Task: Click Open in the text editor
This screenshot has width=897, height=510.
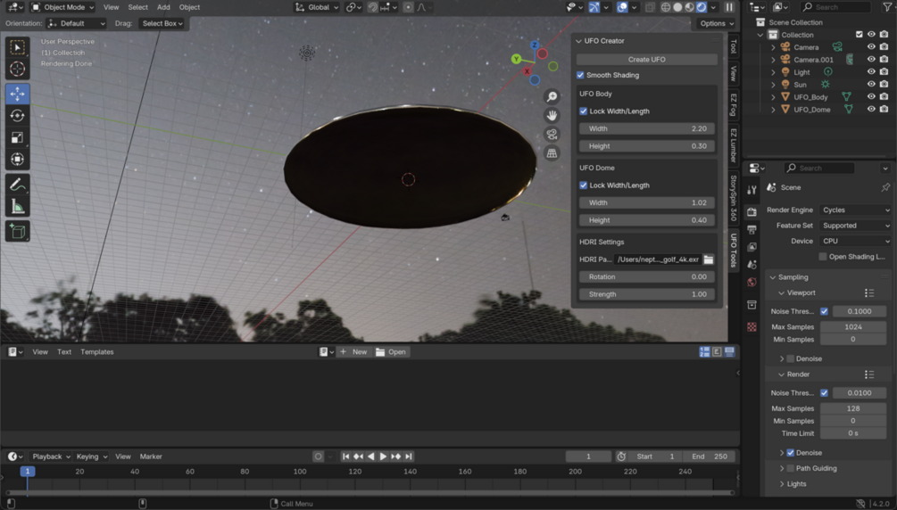Action: (x=391, y=352)
